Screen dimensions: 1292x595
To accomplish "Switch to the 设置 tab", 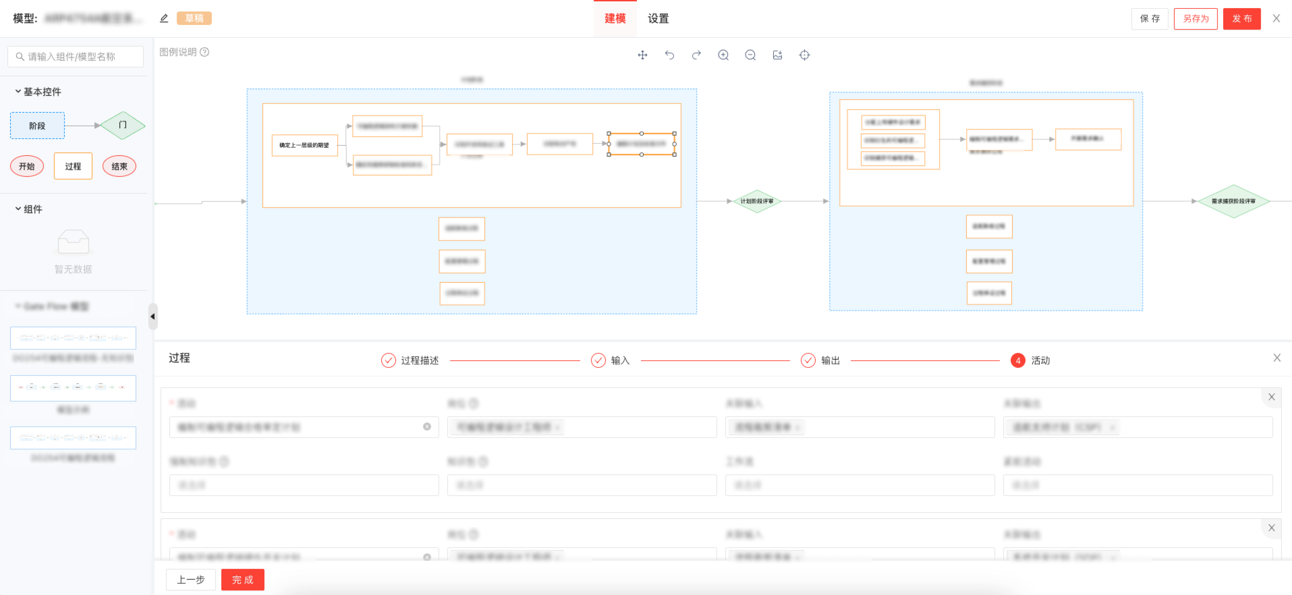I will click(x=658, y=19).
